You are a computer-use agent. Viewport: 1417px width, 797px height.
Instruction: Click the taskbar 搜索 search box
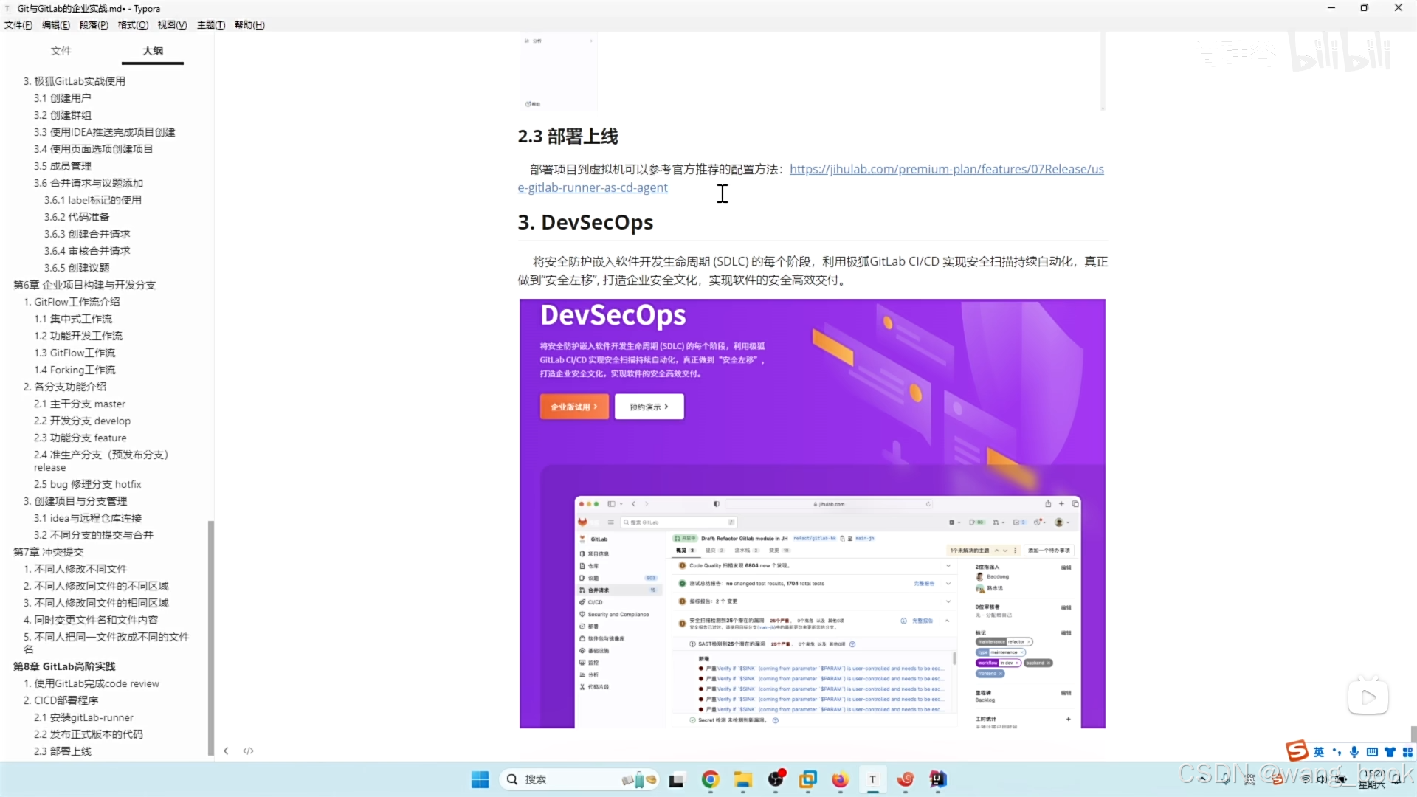(x=579, y=779)
